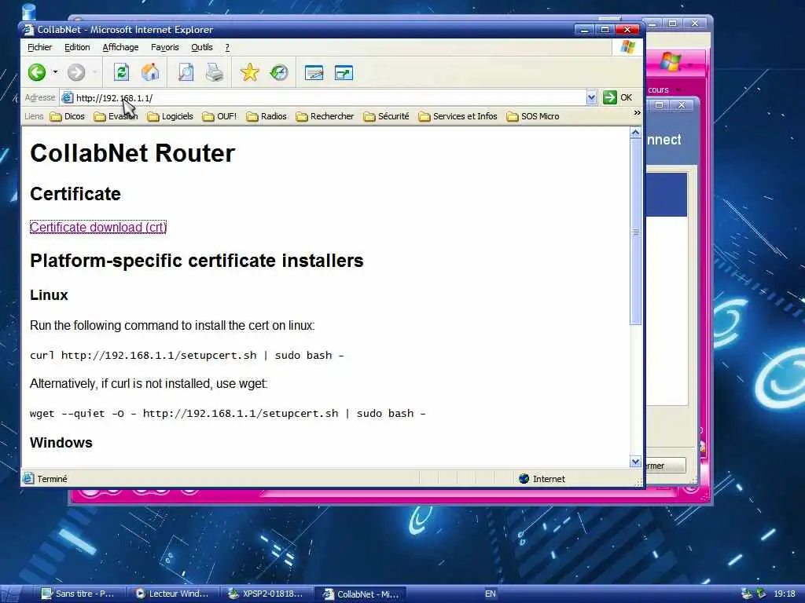Click the Print toolbar icon
The image size is (805, 603).
215,72
